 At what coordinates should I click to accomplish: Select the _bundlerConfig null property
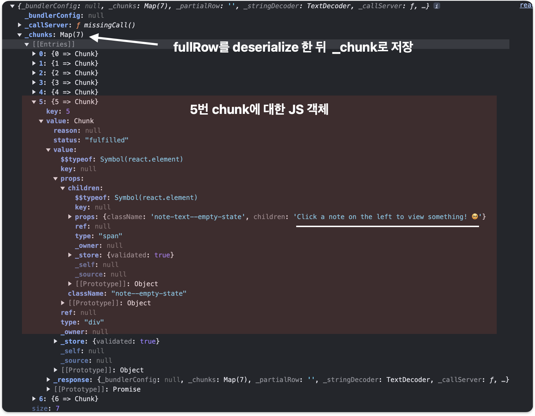point(52,15)
